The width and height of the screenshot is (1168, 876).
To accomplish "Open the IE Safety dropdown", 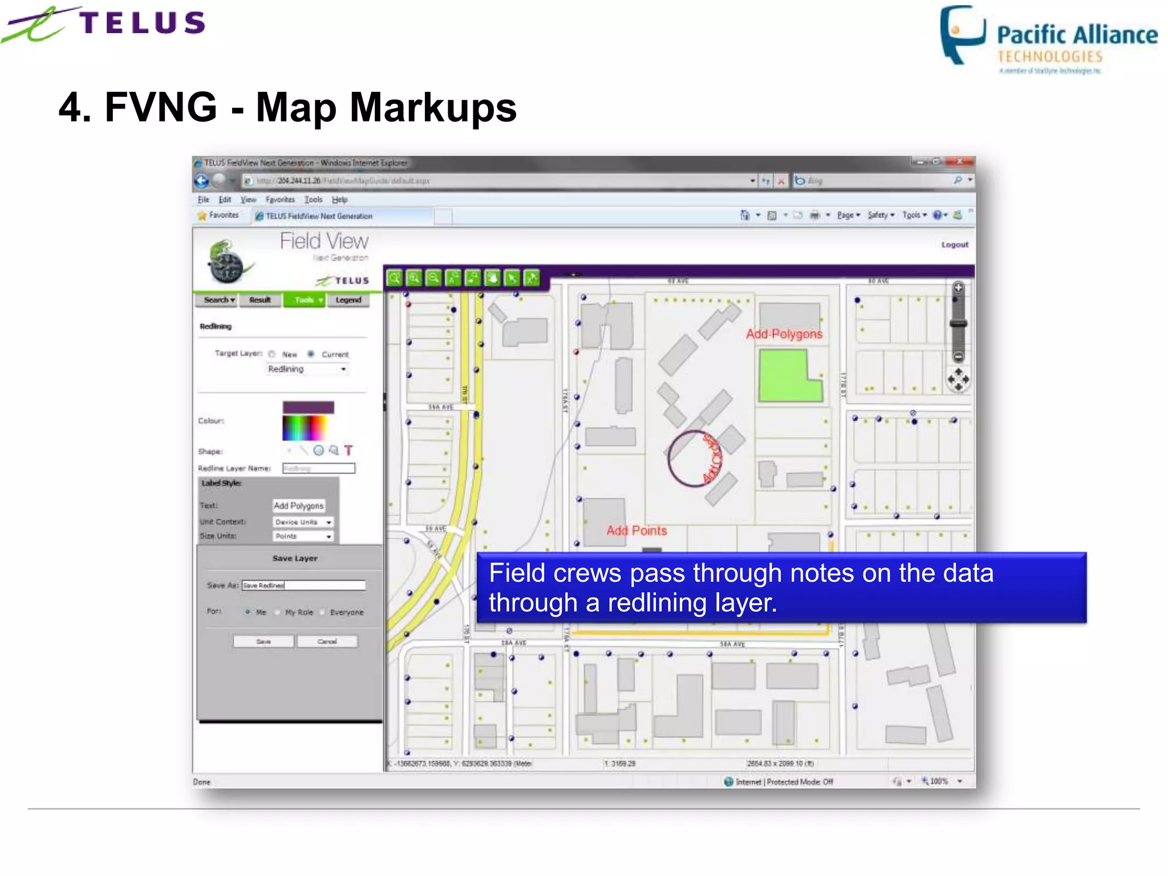I will point(881,215).
